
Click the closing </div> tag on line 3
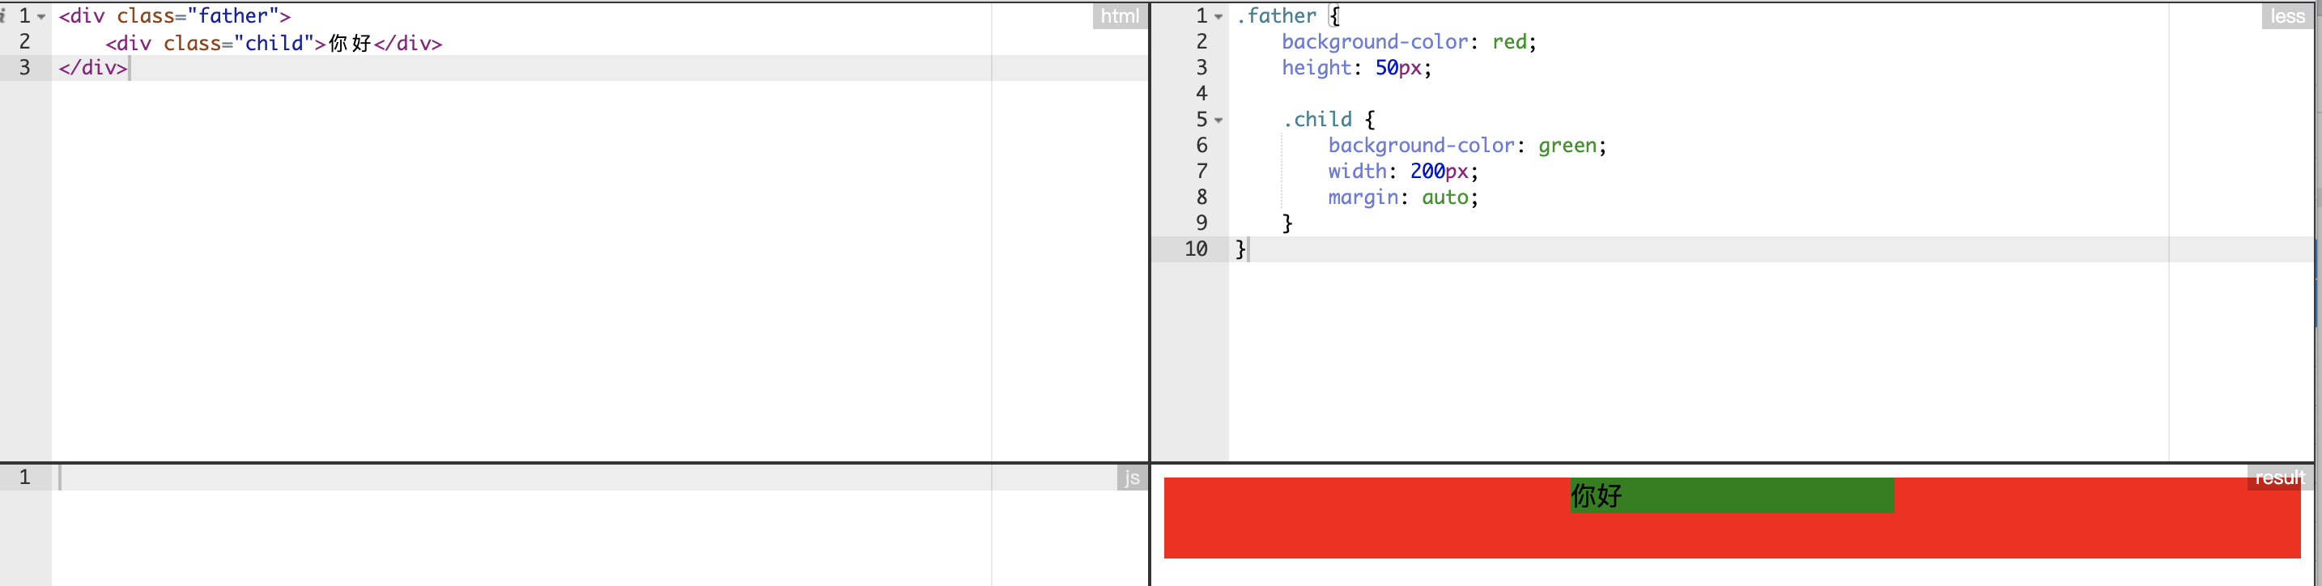pos(93,68)
